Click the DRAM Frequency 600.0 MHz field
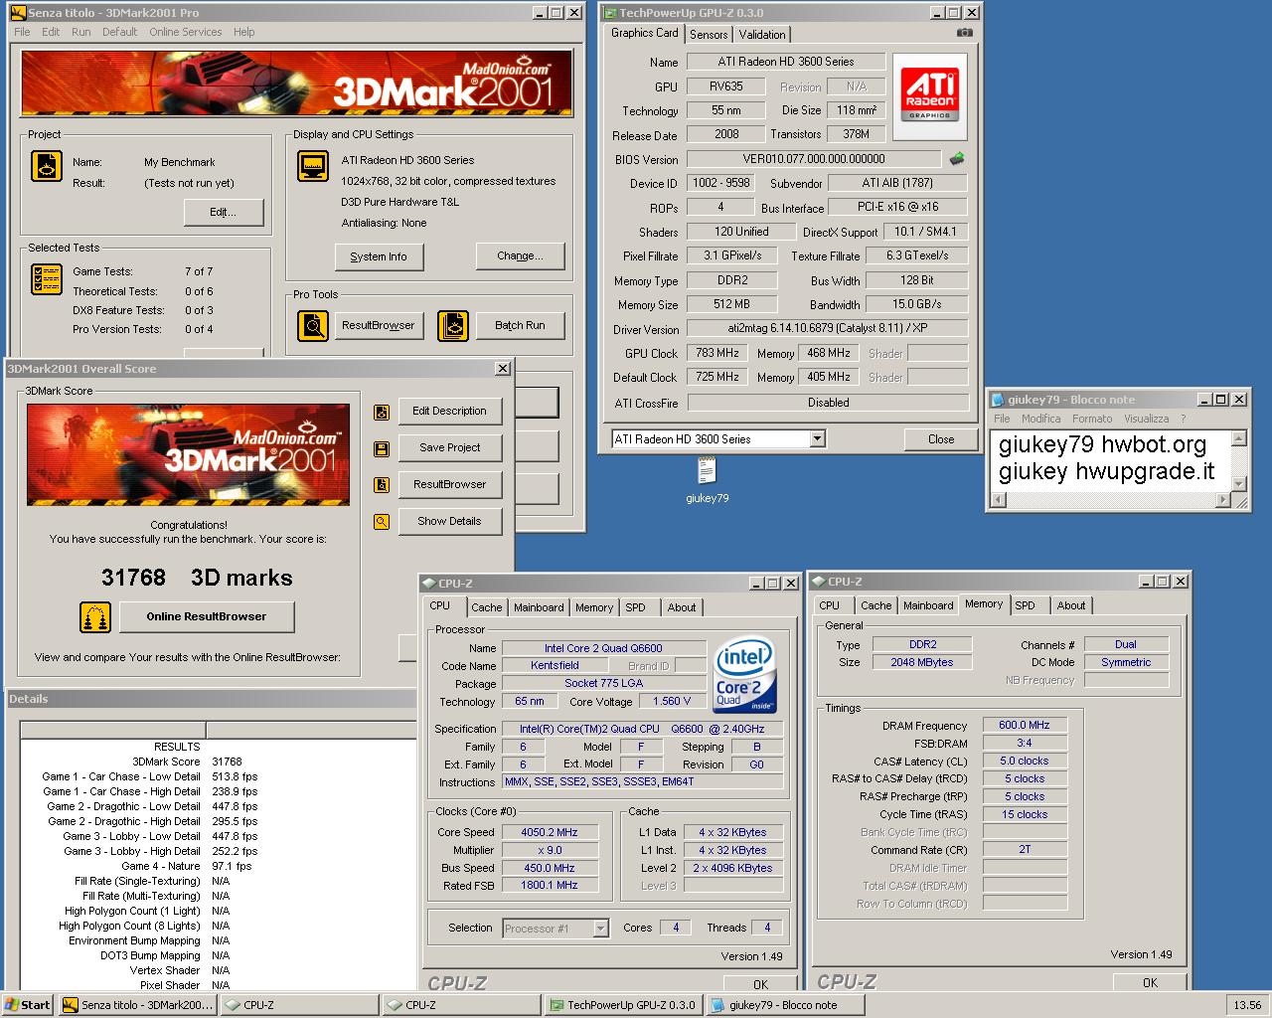The width and height of the screenshot is (1272, 1018). (1025, 726)
